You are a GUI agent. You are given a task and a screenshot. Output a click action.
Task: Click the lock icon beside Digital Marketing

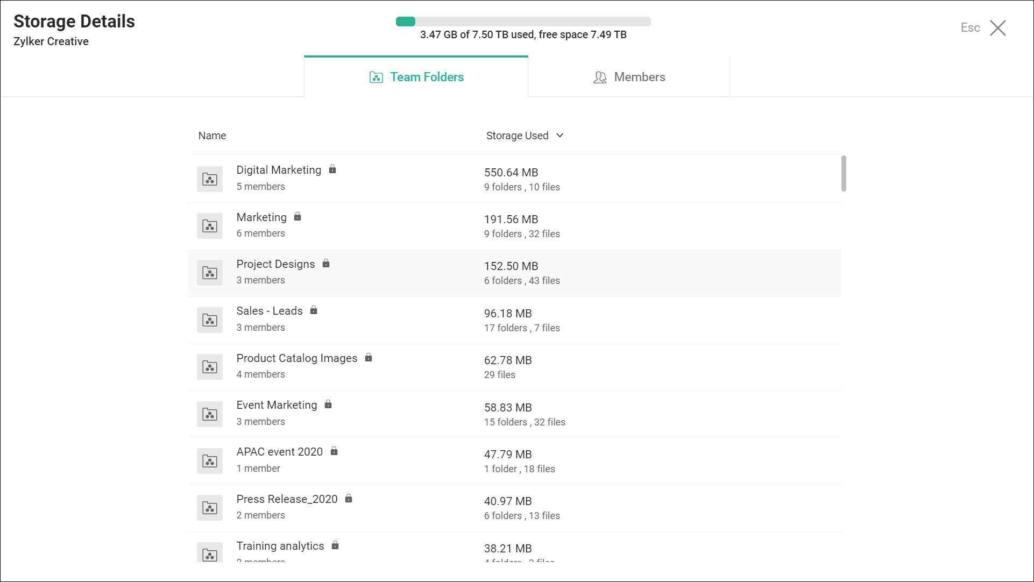332,169
